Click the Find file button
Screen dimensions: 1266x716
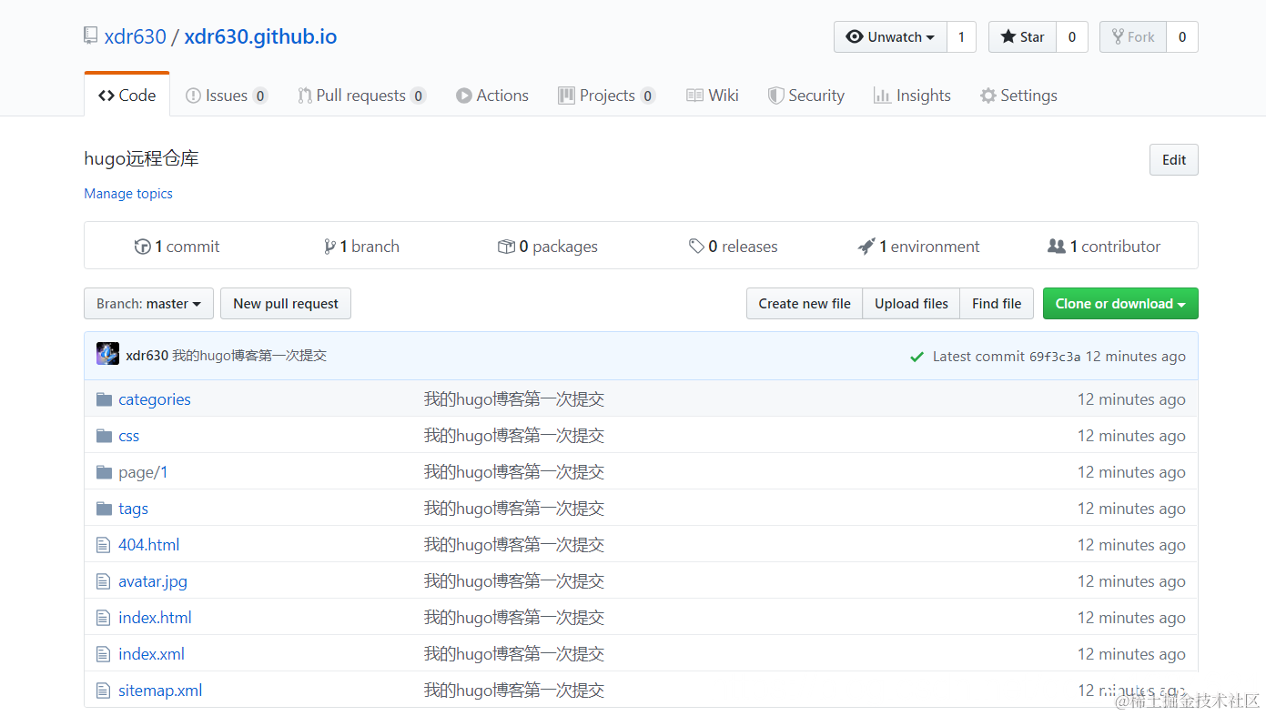click(x=997, y=304)
